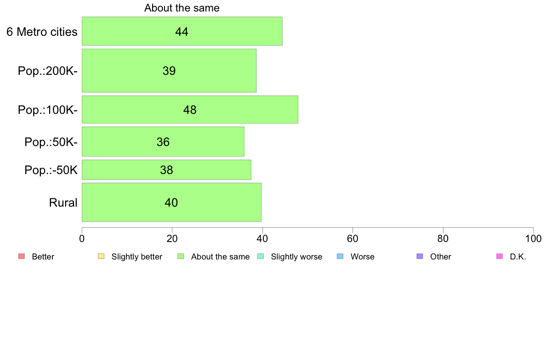The image size is (546, 338).
Task: Click the Rural category label
Action: coord(63,203)
